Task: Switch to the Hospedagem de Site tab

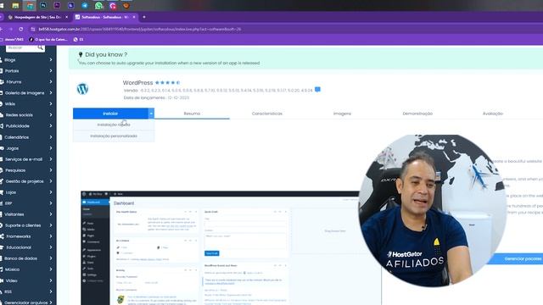Action: [37, 17]
